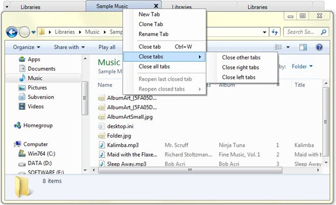Expand the Share with dropdown
336x205 pixels.
pyautogui.click(x=69, y=47)
